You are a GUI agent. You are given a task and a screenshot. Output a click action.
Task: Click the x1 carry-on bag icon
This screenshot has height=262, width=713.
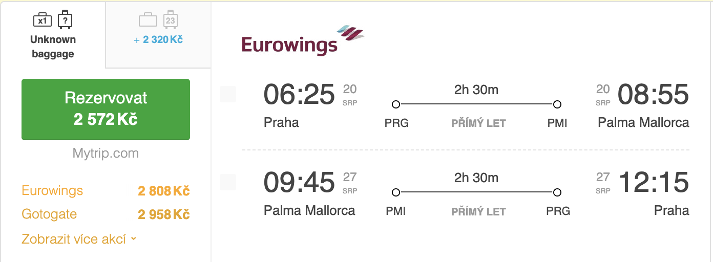[x=43, y=20]
